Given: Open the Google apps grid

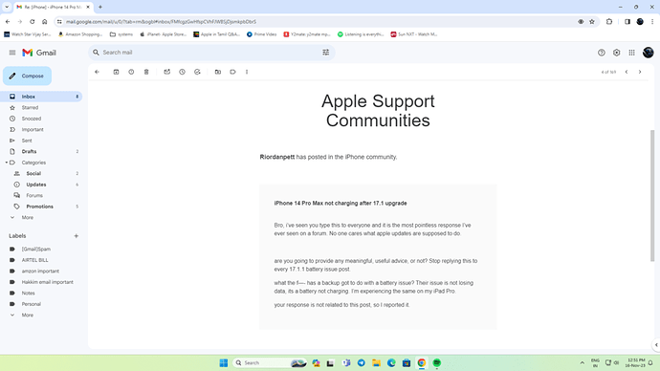Looking at the screenshot, I should [x=632, y=53].
